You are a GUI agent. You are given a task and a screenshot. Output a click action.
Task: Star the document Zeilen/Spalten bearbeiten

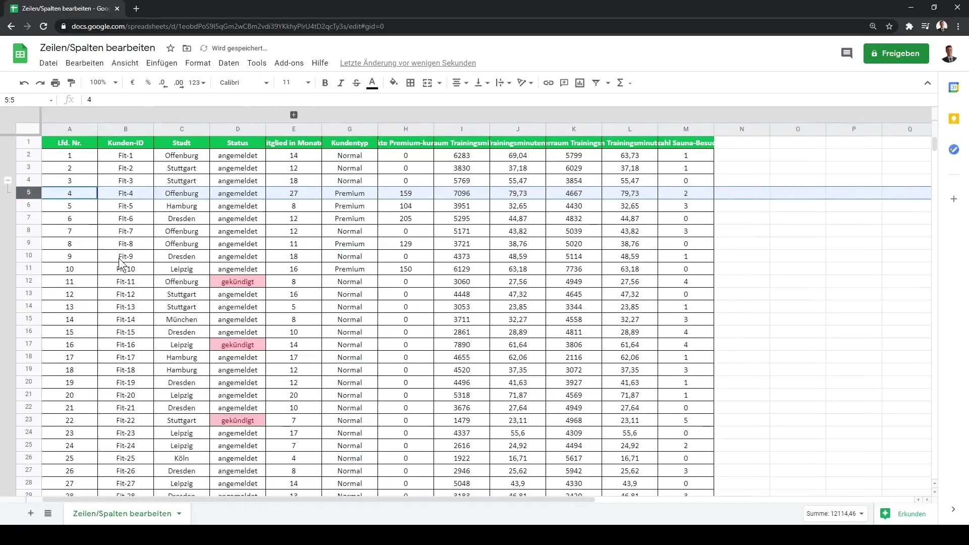click(171, 48)
